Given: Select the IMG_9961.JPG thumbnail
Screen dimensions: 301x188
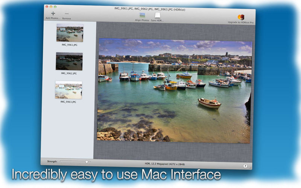Looking at the screenshot, I should click(70, 33).
